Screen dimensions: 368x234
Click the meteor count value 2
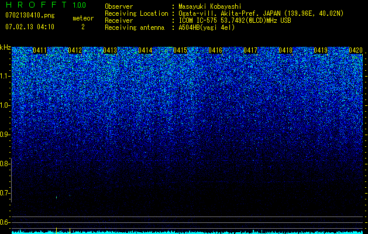pyautogui.click(x=83, y=27)
